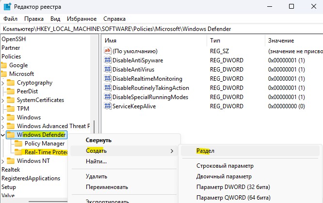Open the Вид menu
This screenshot has width=323, height=203.
tap(55, 19)
